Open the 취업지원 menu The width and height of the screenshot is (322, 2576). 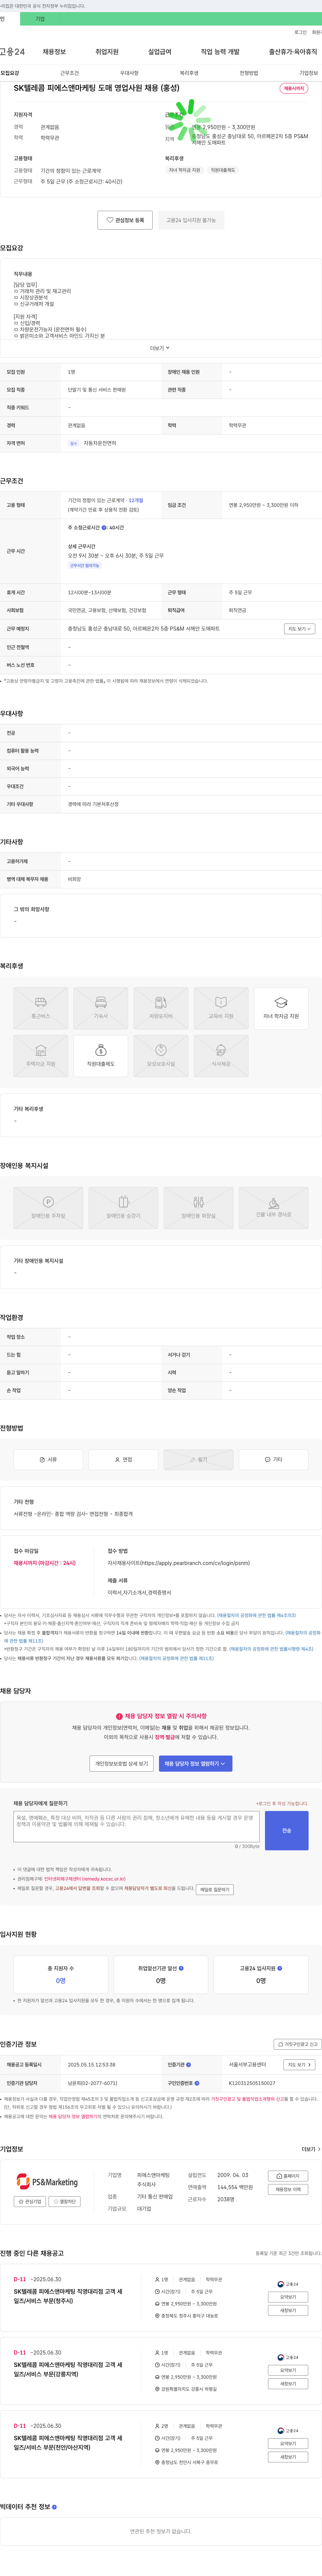coord(107,52)
